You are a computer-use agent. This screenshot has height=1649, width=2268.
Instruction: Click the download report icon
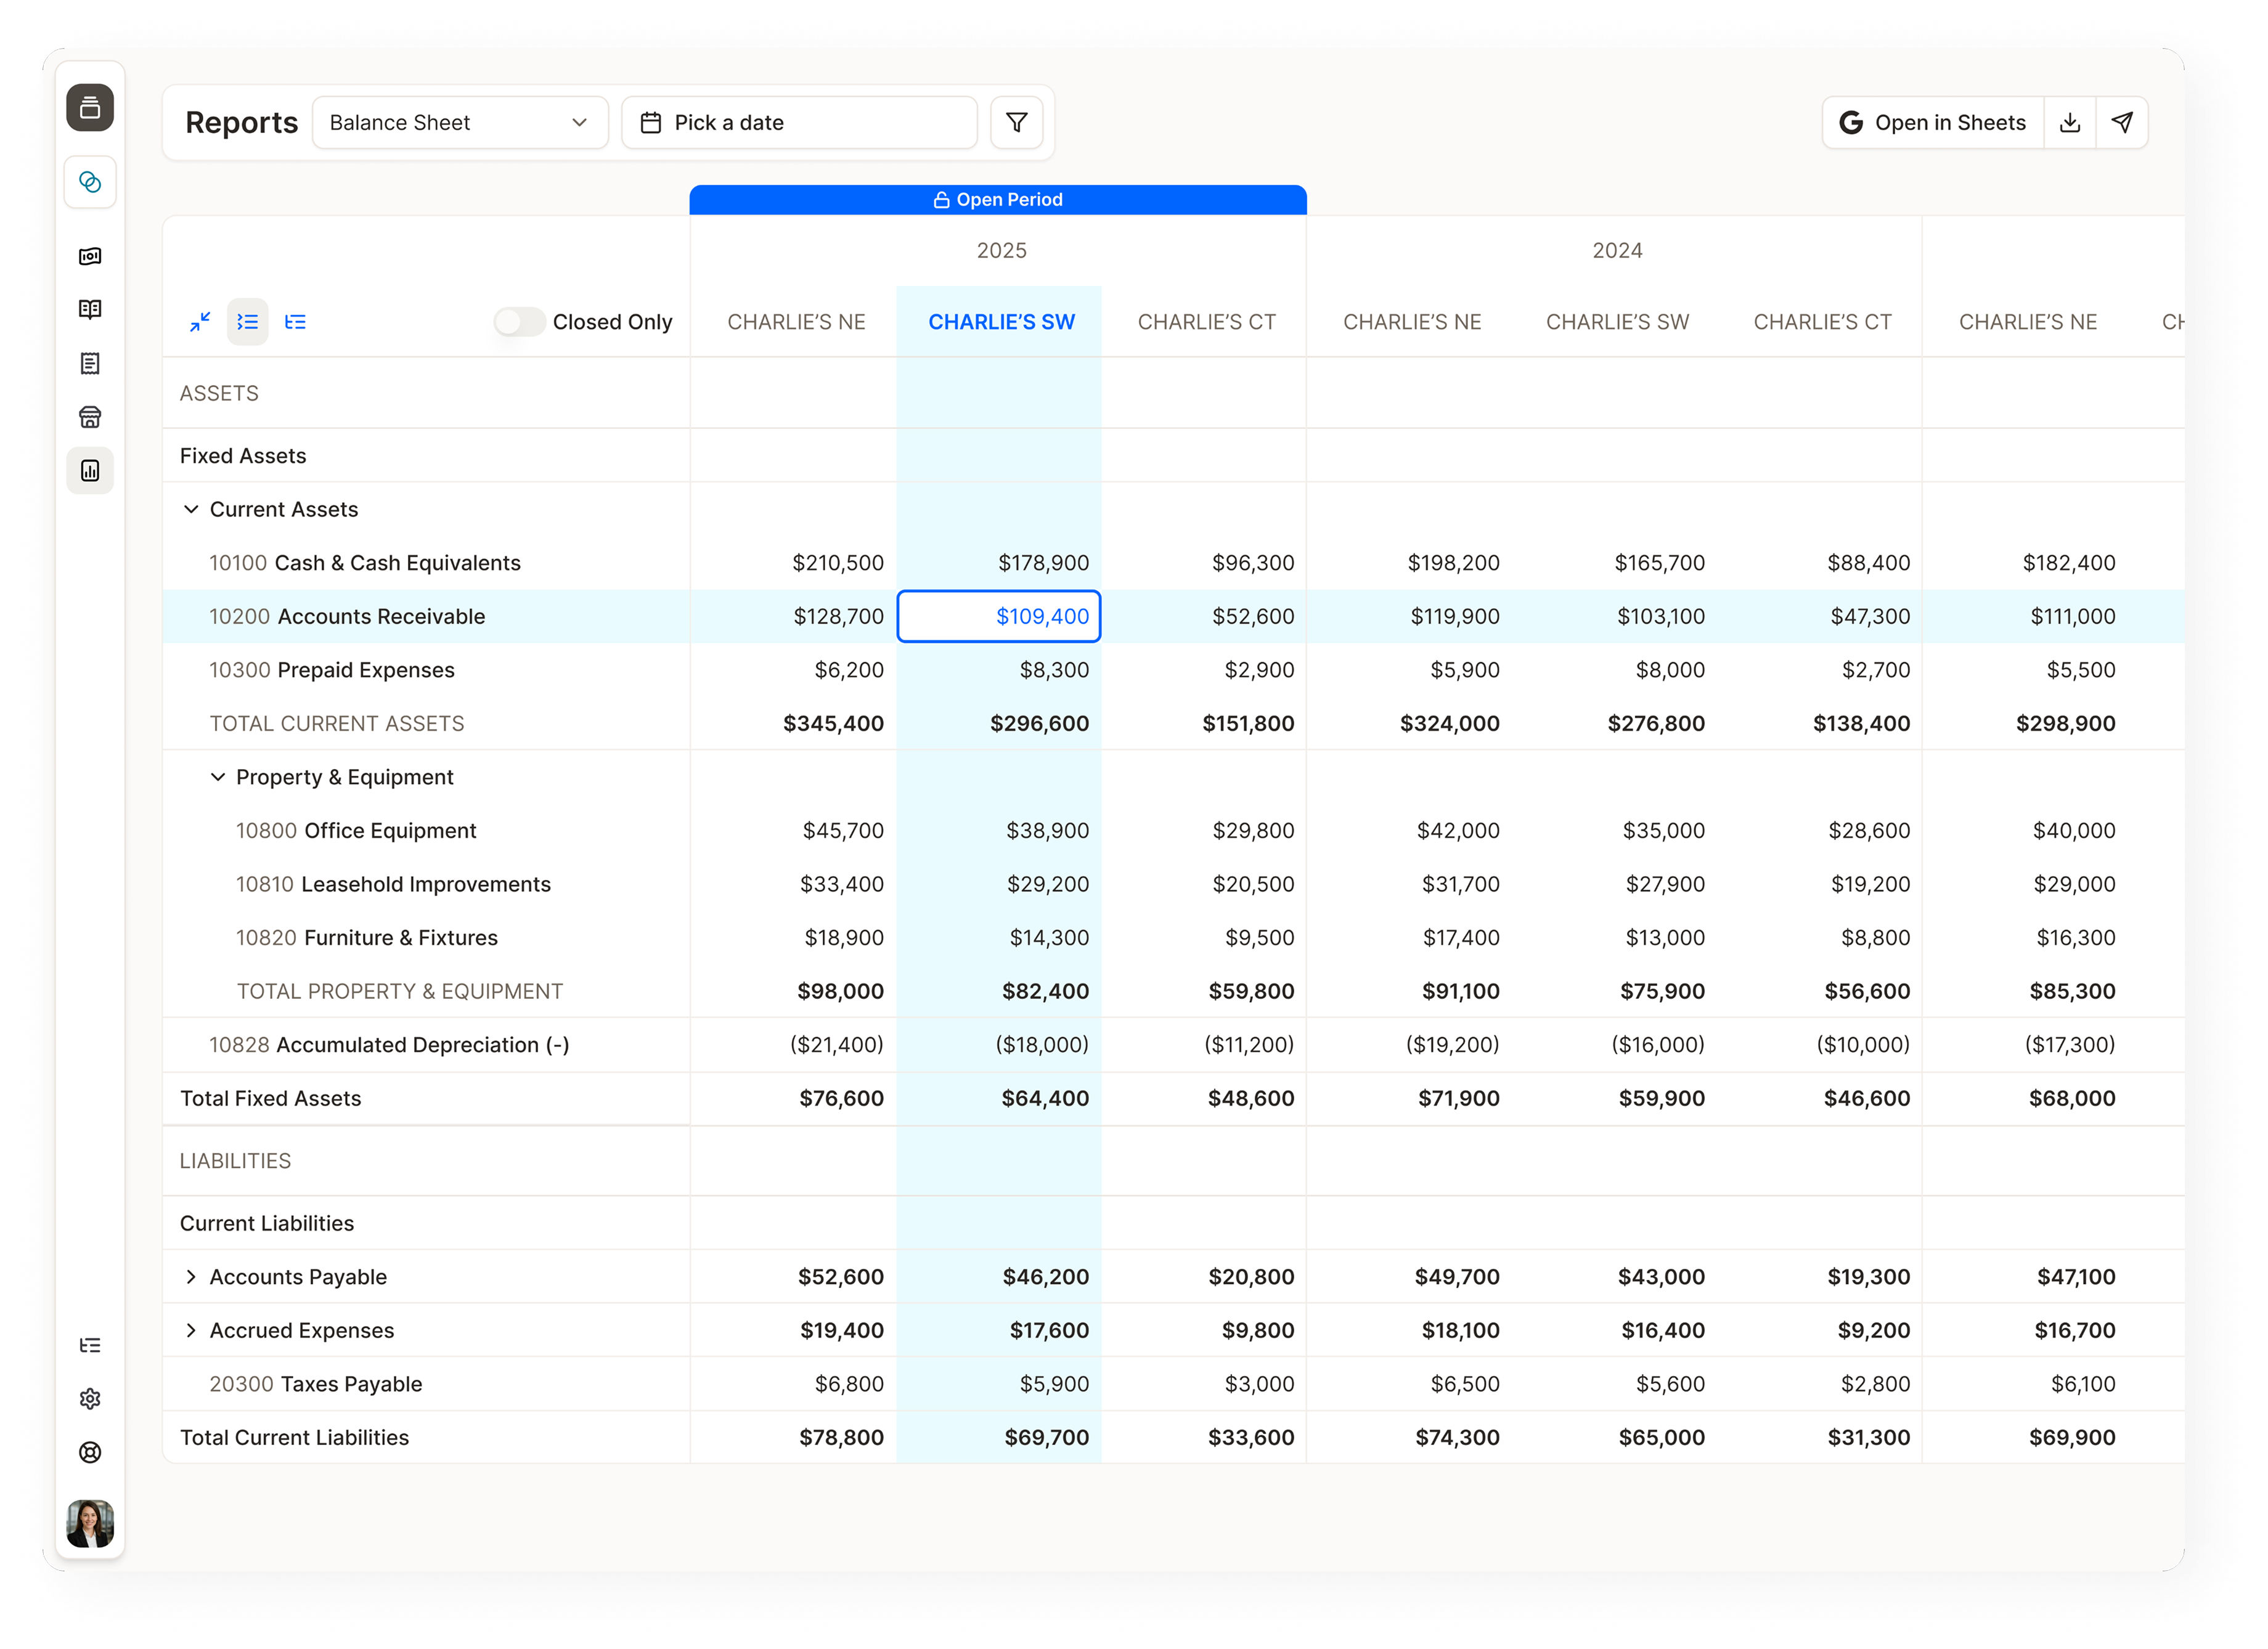[x=2070, y=123]
